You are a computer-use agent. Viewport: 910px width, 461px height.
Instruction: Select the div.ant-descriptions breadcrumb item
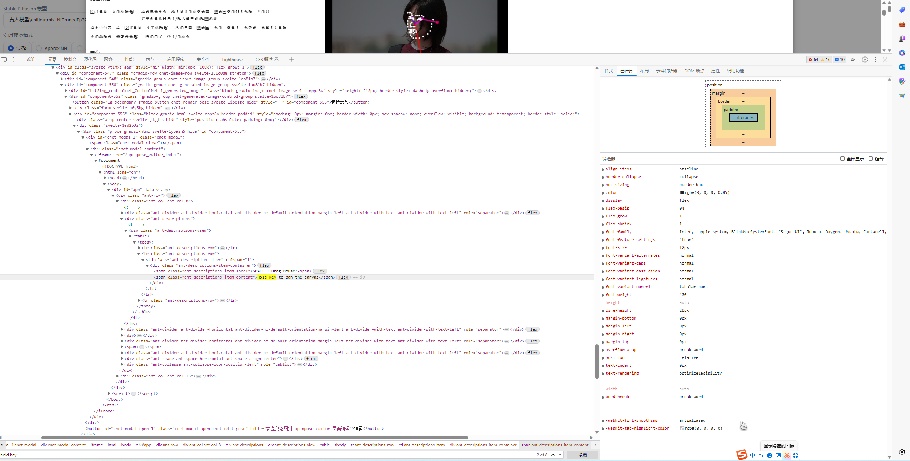[x=244, y=445]
